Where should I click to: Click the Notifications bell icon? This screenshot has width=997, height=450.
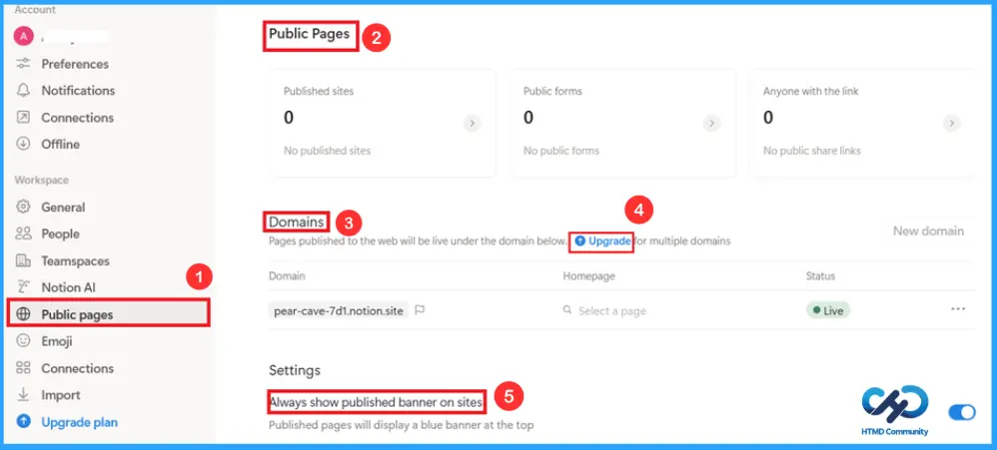click(24, 91)
